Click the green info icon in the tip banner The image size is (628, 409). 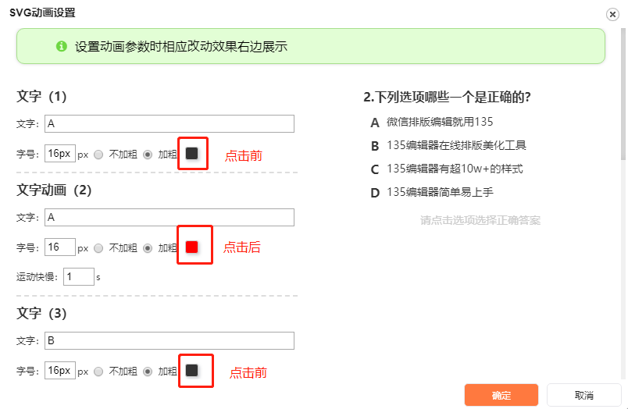tap(62, 46)
